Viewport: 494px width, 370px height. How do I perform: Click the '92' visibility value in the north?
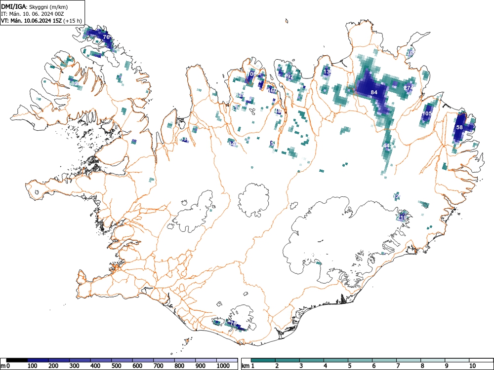[290, 76]
